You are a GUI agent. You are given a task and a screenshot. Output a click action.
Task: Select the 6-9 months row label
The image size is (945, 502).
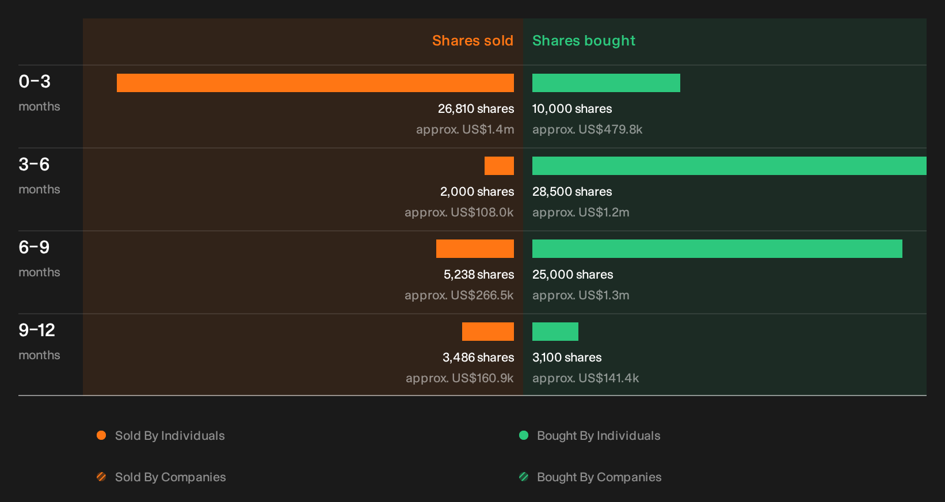(x=39, y=258)
